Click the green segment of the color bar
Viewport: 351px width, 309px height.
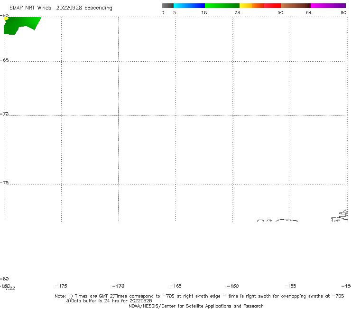(222, 6)
